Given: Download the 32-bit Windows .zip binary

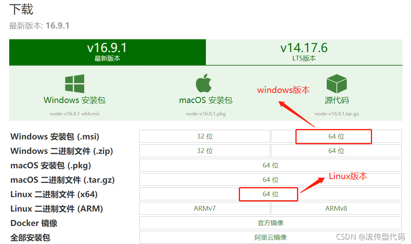Looking at the screenshot, I should click(x=205, y=151).
